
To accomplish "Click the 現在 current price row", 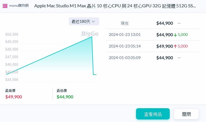I will click(153, 23).
